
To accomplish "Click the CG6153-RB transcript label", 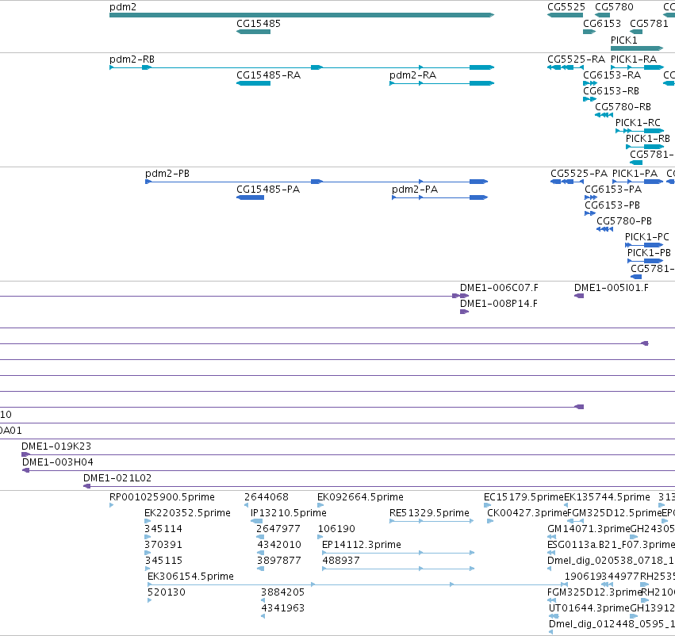I will click(x=611, y=91).
